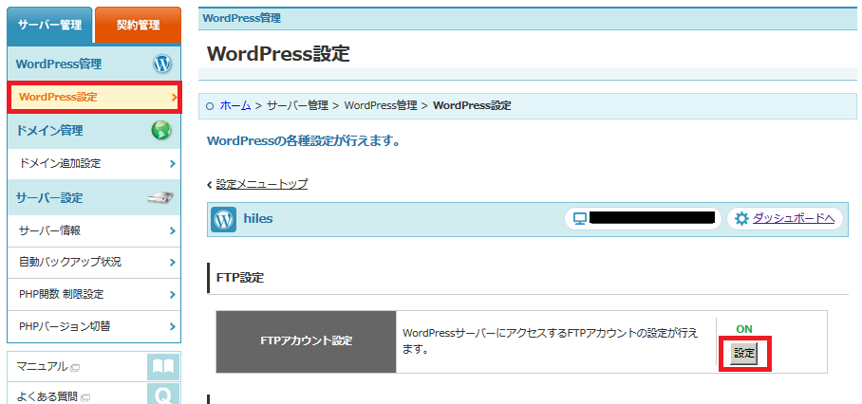Click the chevron beside WordPress設定
Image resolution: width=862 pixels, height=404 pixels.
(x=174, y=98)
